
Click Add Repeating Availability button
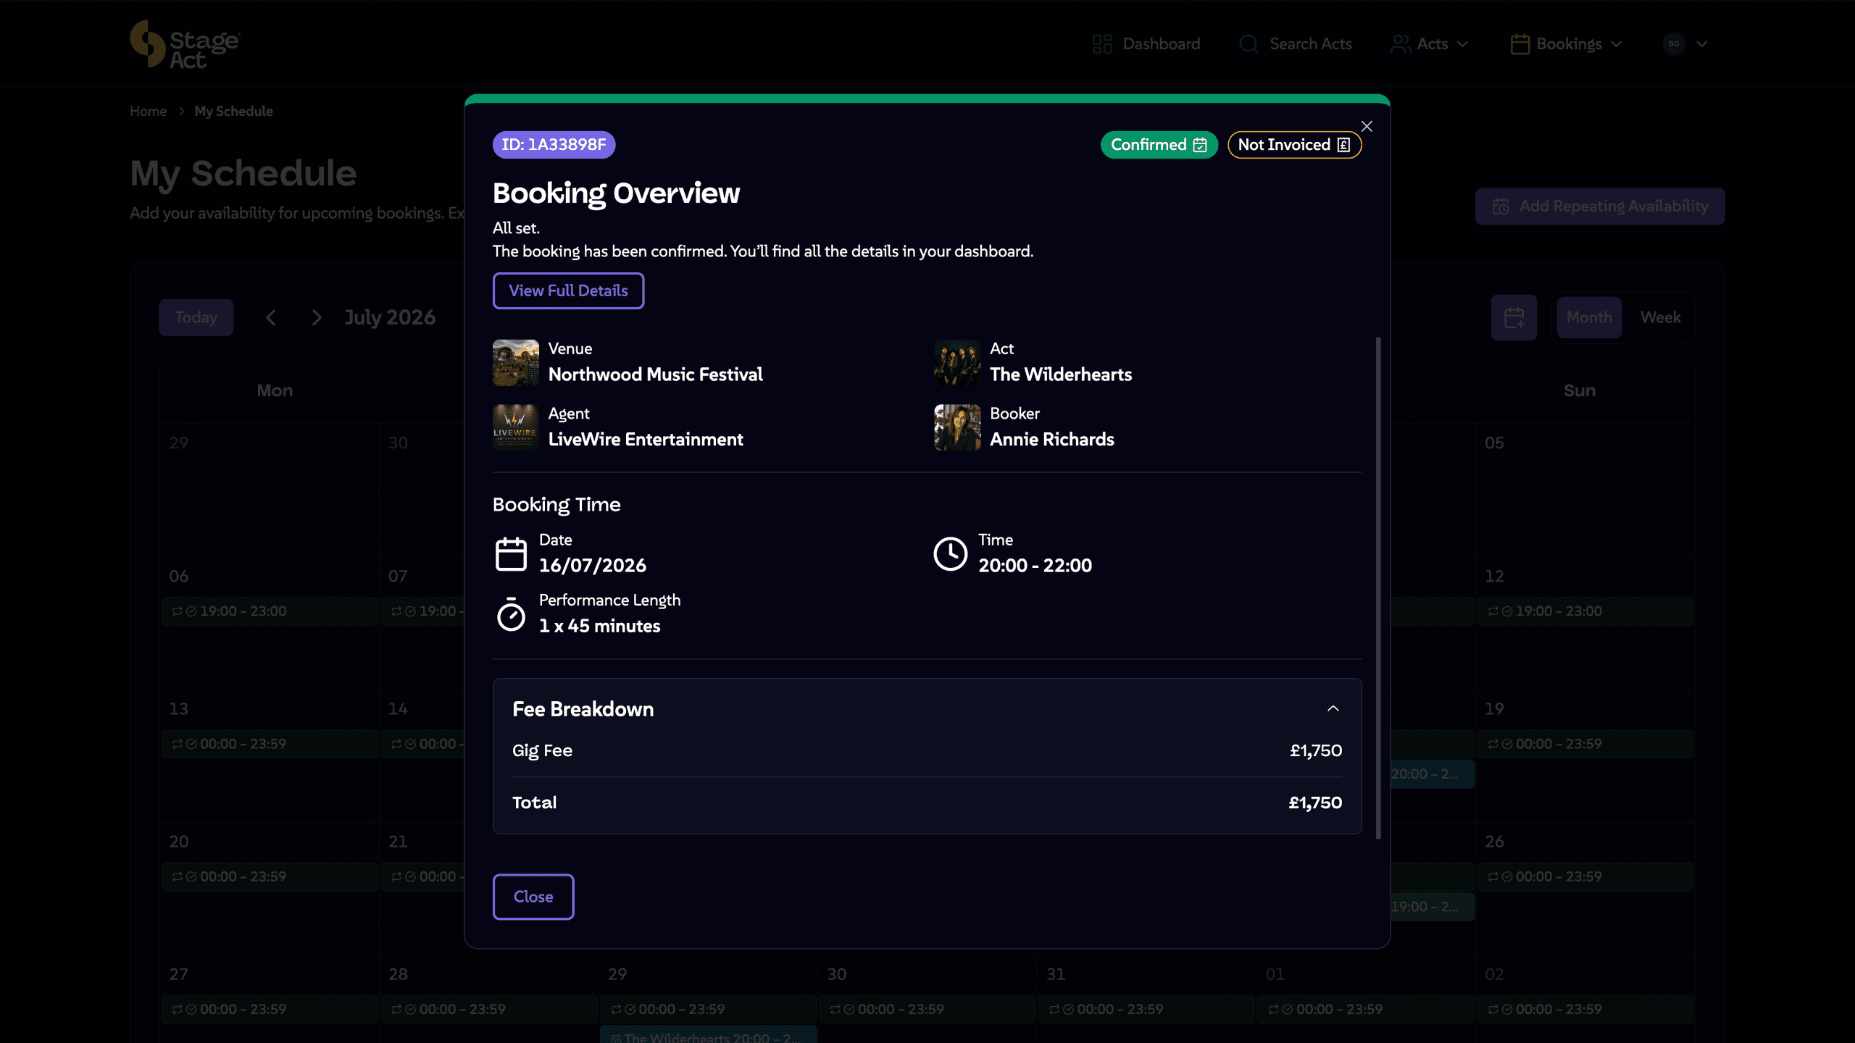pos(1600,206)
